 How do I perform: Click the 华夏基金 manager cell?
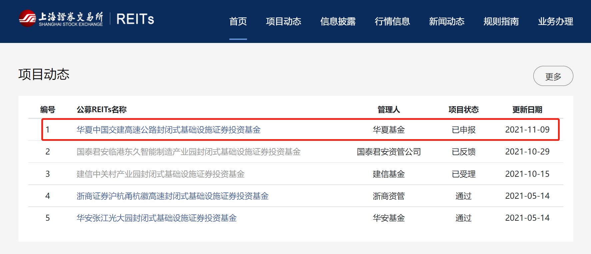(389, 129)
